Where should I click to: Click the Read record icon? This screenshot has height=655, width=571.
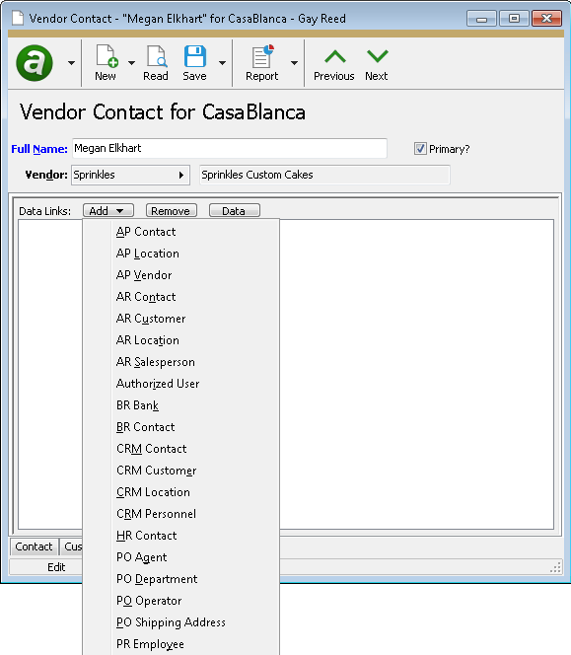[157, 56]
